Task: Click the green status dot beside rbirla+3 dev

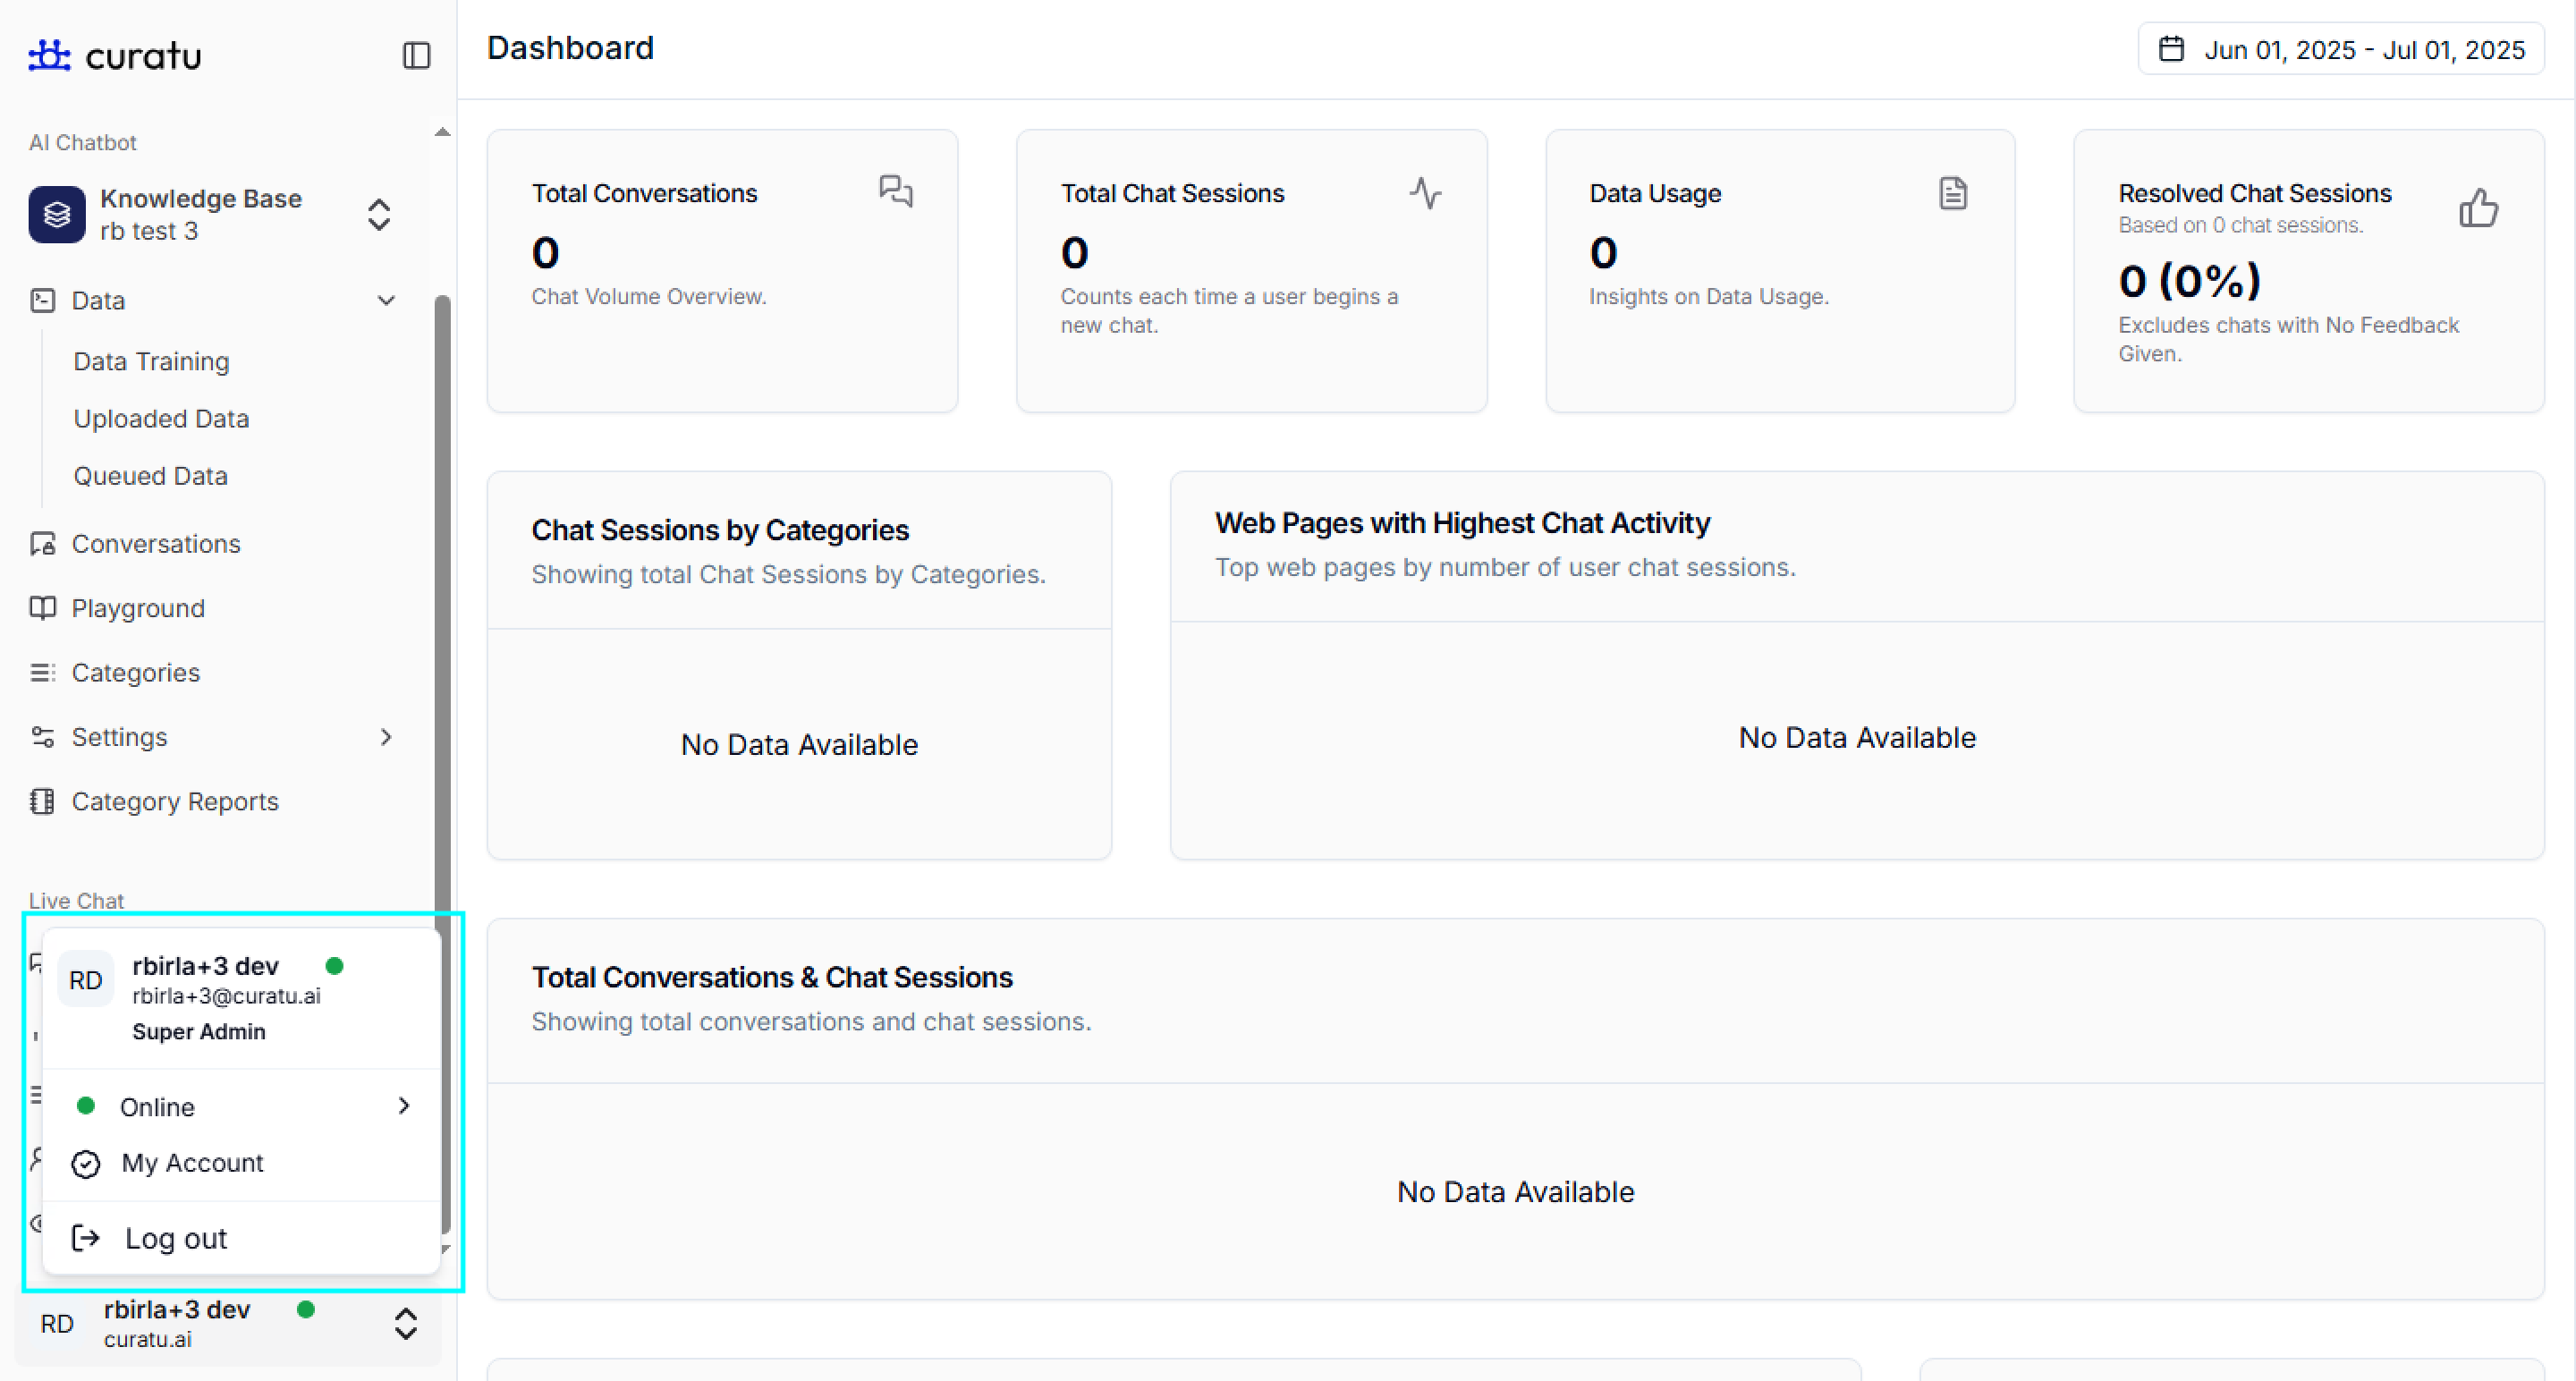Action: (335, 965)
